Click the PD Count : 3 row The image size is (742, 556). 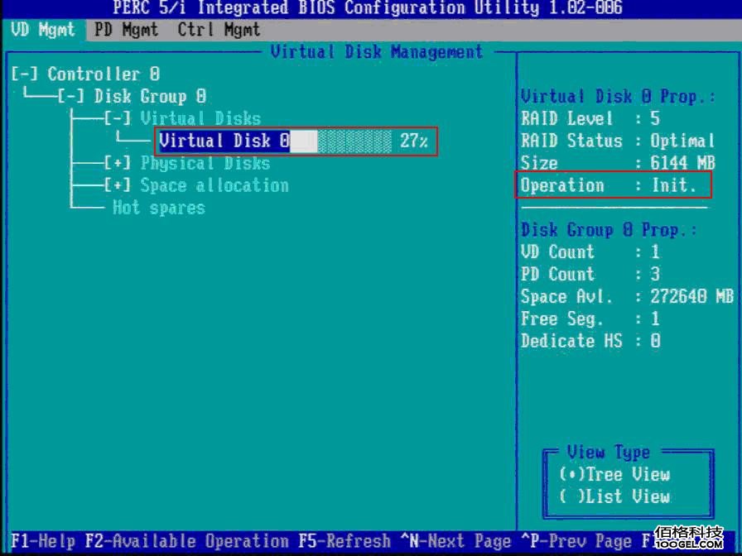tap(590, 275)
